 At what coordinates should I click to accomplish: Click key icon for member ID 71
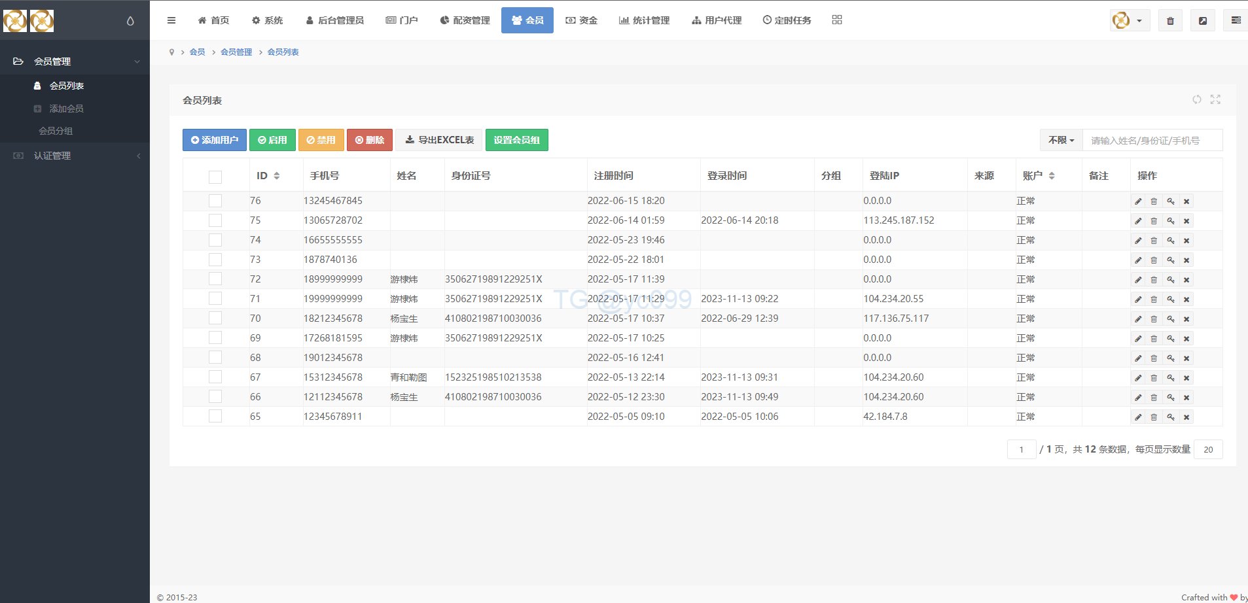pyautogui.click(x=1170, y=300)
